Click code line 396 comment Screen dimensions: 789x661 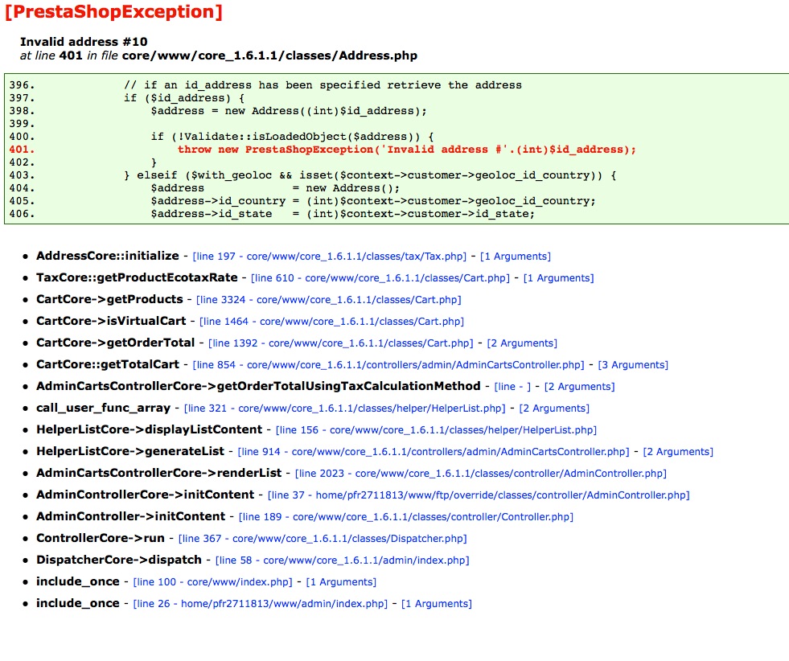click(323, 85)
